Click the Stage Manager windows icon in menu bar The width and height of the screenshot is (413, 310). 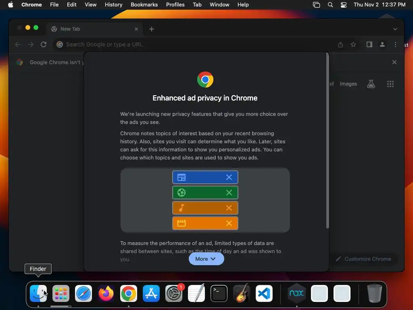316,5
